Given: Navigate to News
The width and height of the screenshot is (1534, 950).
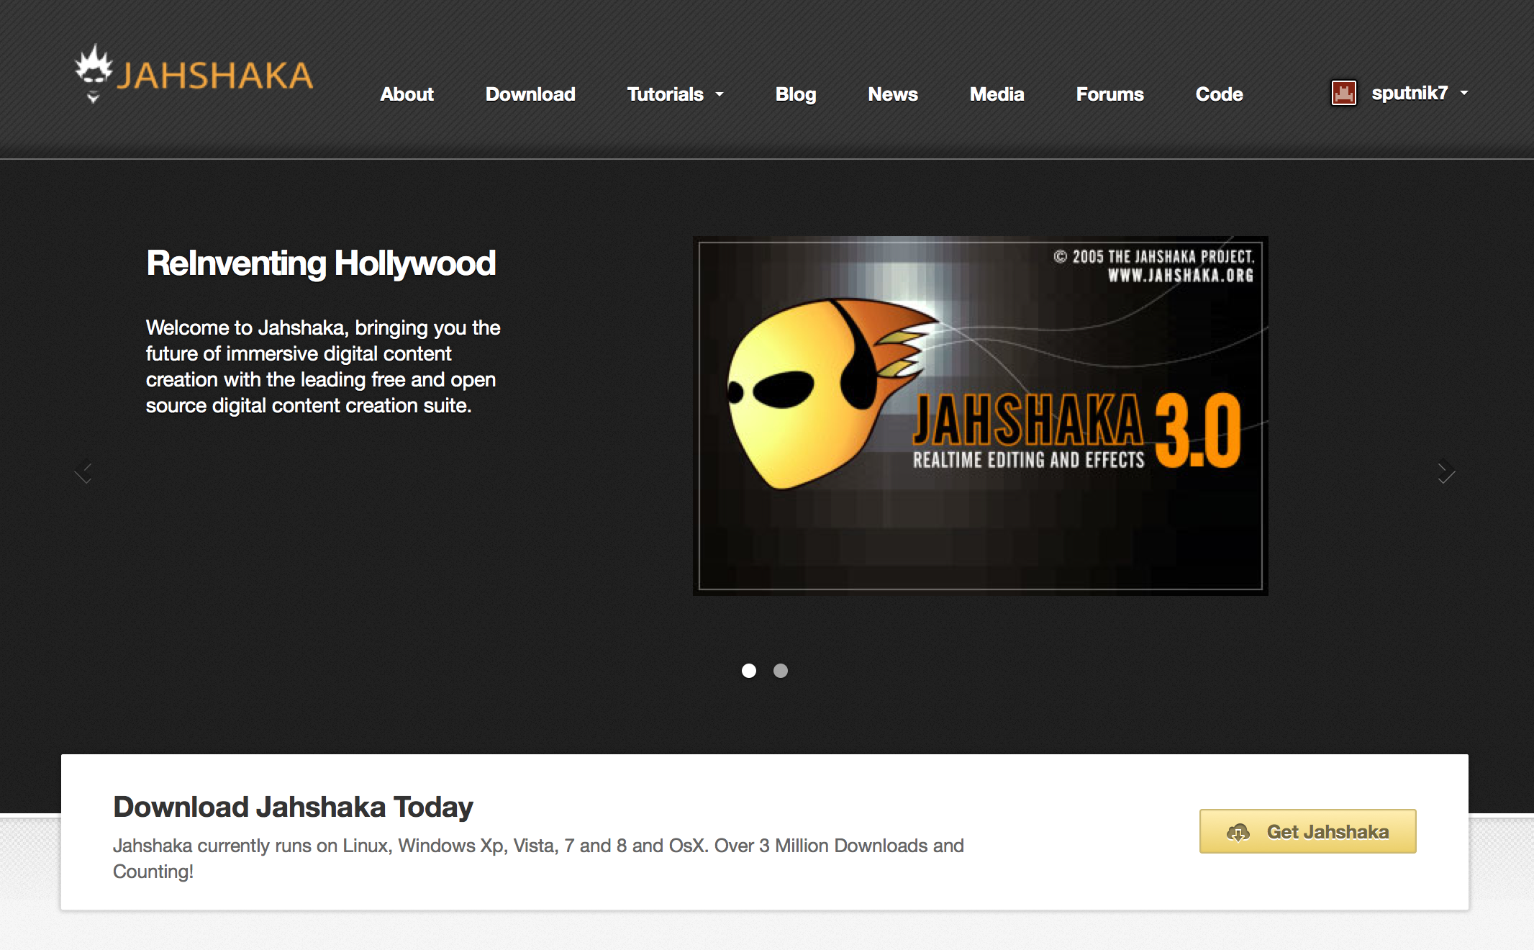Looking at the screenshot, I should pyautogui.click(x=893, y=94).
